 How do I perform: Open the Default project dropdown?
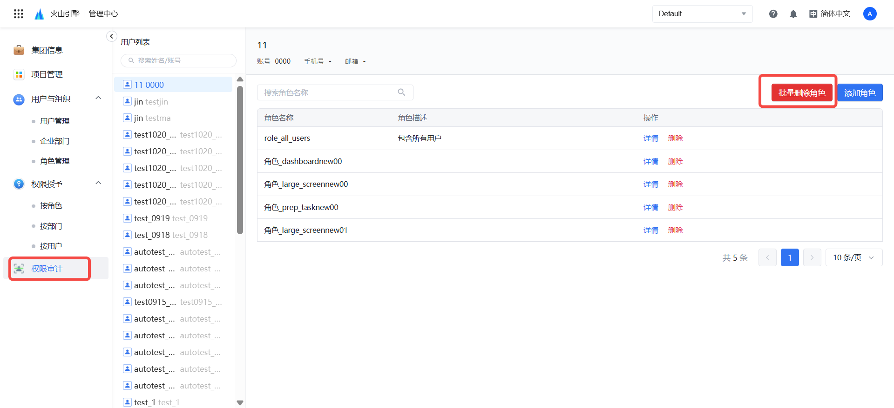coord(702,14)
